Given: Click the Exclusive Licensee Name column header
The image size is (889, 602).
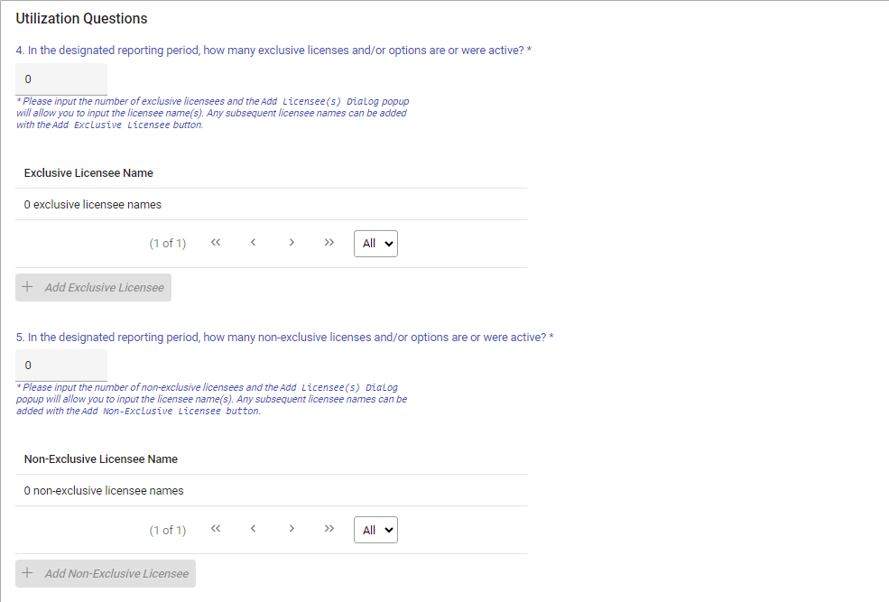Looking at the screenshot, I should (88, 172).
